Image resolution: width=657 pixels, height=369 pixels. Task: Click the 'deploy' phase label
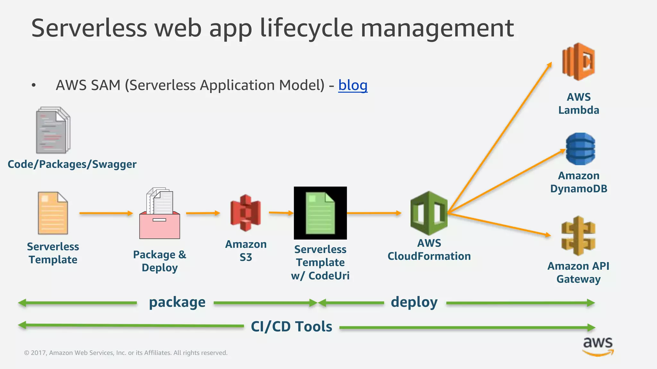tap(414, 302)
